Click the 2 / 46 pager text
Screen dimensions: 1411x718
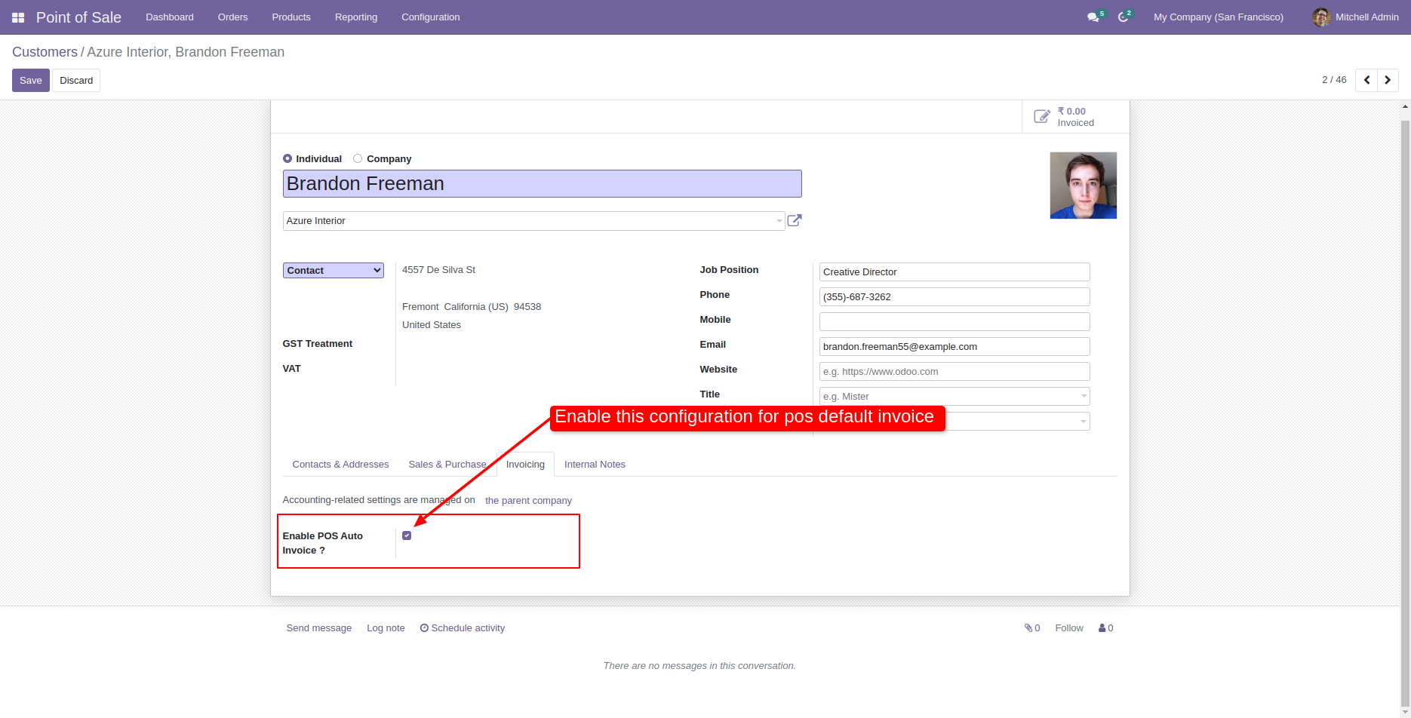(x=1334, y=80)
